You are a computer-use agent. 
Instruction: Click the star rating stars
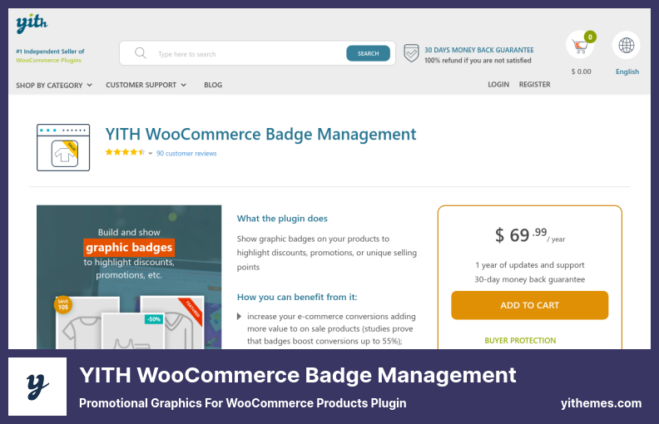[125, 152]
